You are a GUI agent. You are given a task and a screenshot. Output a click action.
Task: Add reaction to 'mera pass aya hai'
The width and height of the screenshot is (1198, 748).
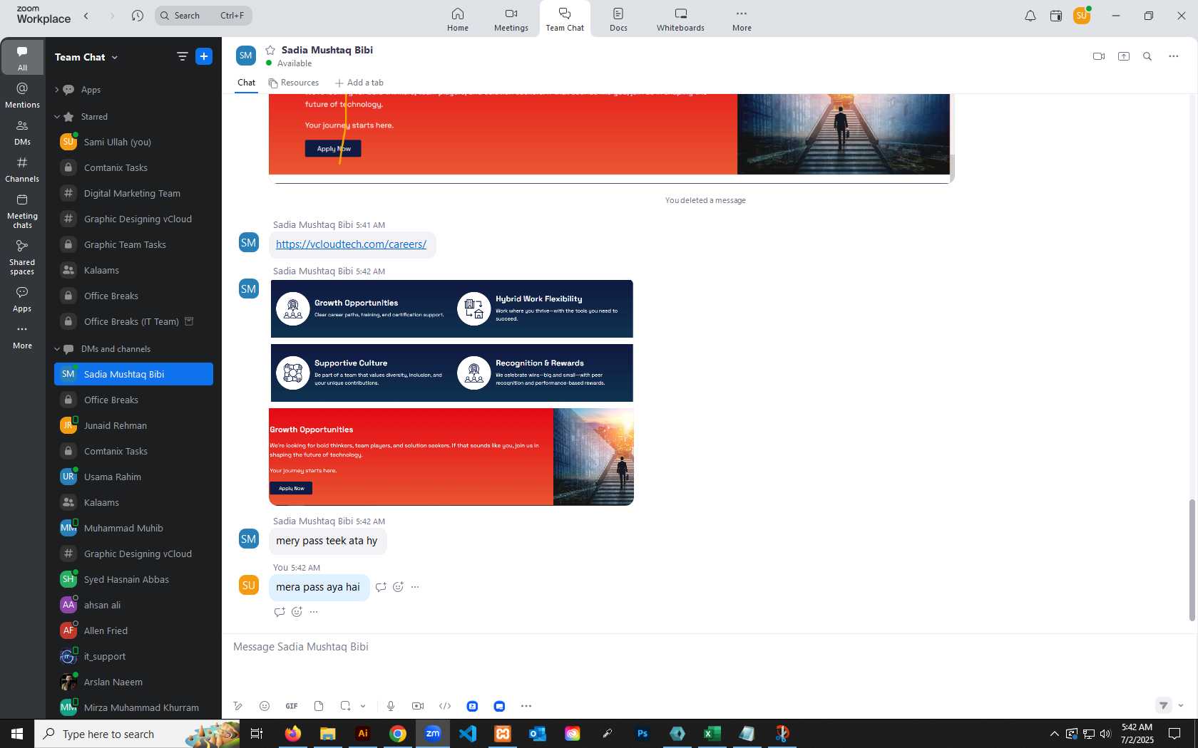pos(398,587)
